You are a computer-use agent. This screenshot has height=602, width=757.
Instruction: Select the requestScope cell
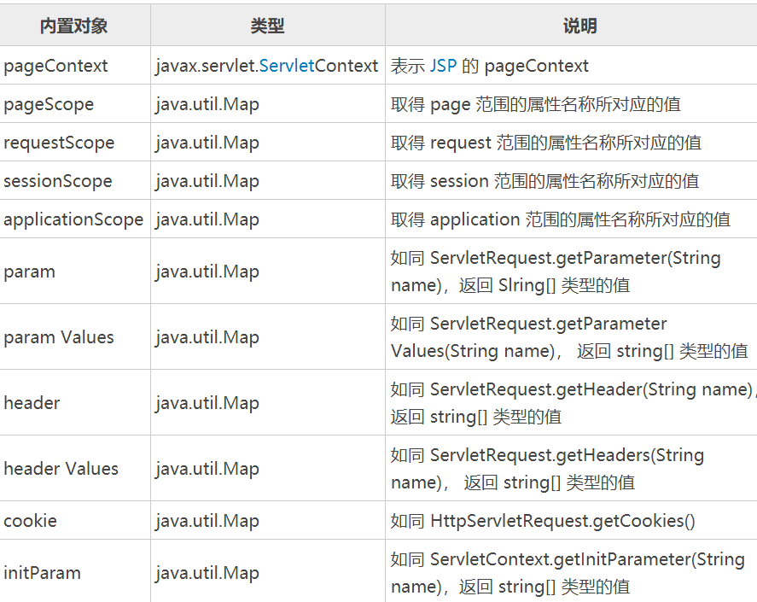[x=59, y=143]
